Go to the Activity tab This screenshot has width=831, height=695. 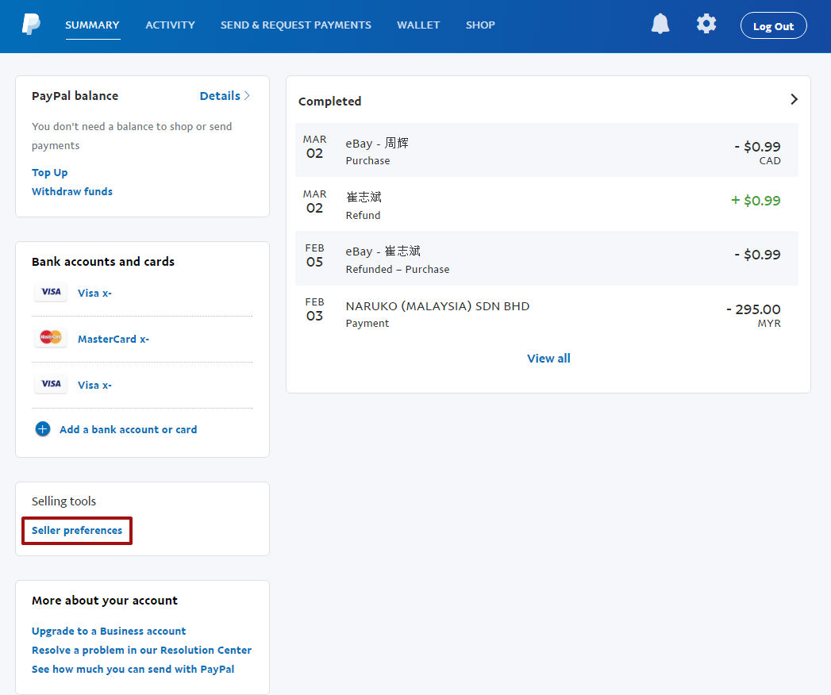[x=170, y=25]
